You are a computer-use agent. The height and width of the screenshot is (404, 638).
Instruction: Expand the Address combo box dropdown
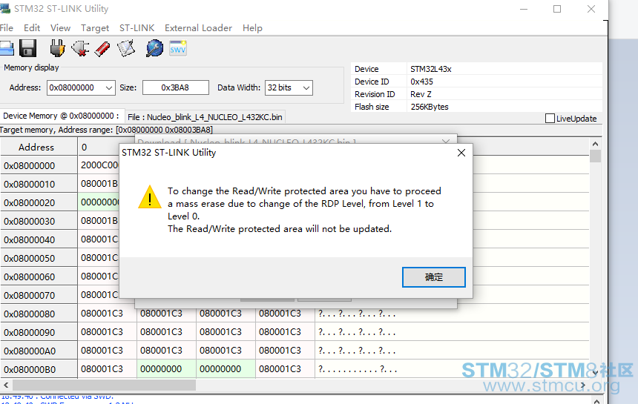click(108, 87)
